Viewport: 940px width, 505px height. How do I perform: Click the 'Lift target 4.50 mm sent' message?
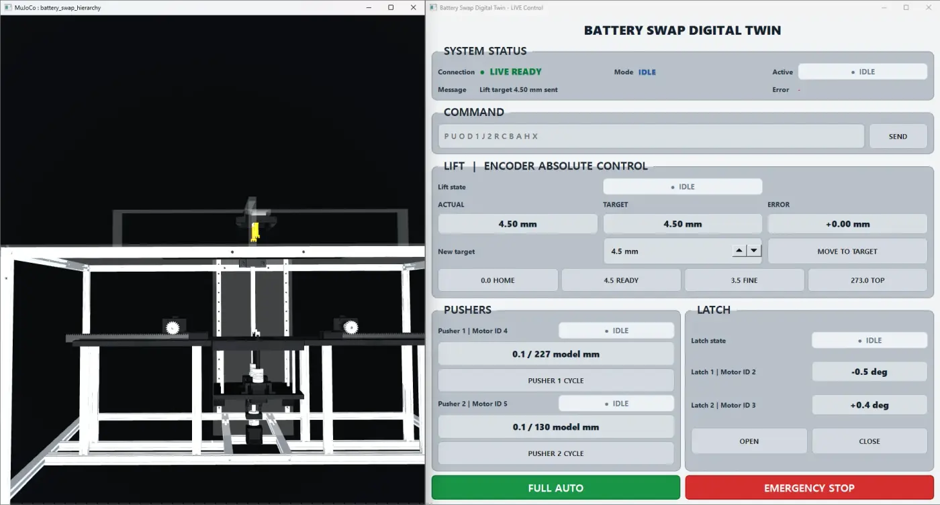pos(518,90)
